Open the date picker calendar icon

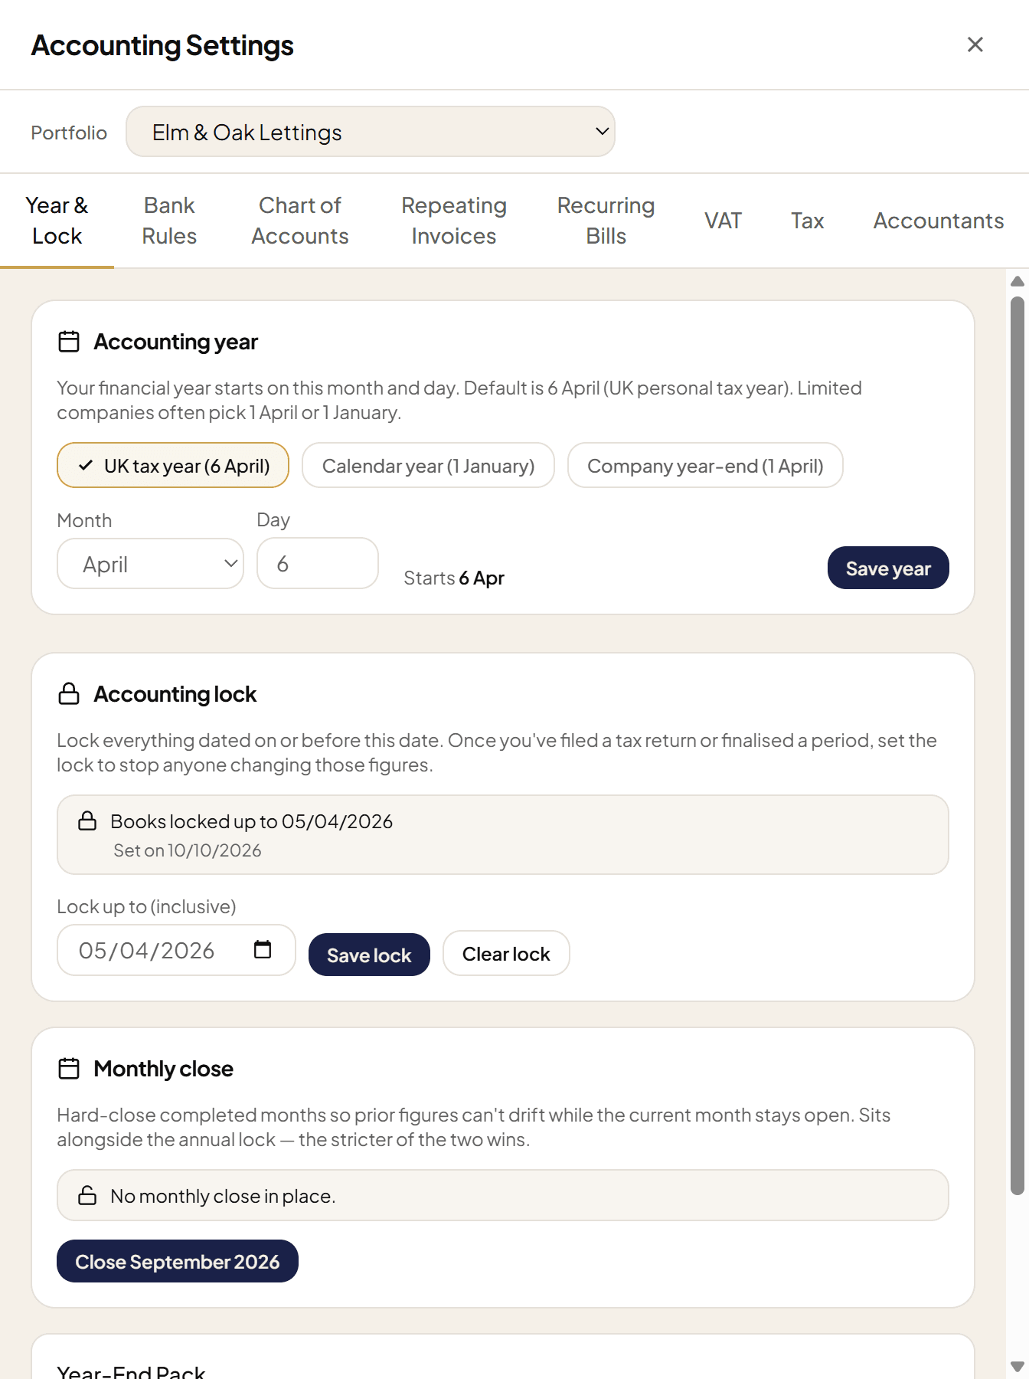click(x=263, y=950)
